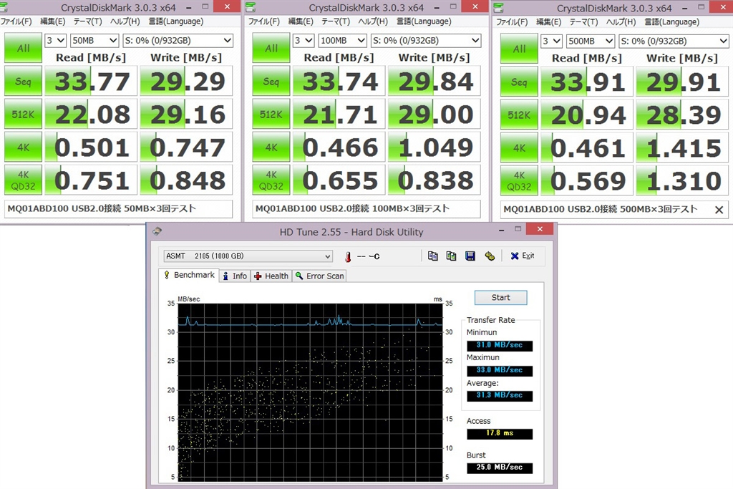Click the floppy disk save icon in HD Tune
Image resolution: width=733 pixels, height=489 pixels.
click(470, 256)
